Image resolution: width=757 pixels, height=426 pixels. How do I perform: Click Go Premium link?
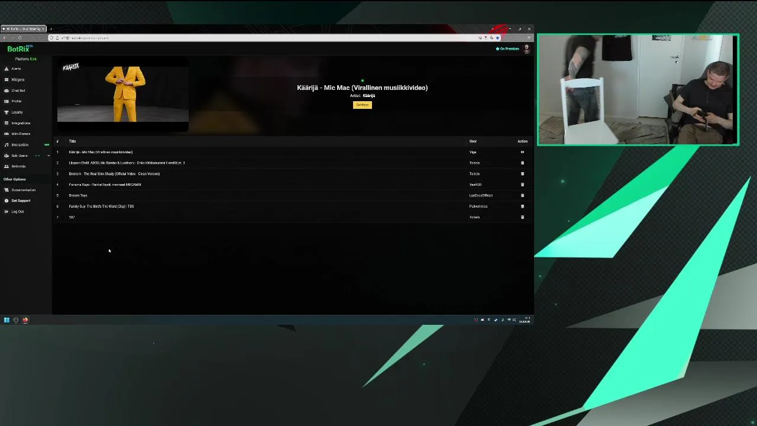[x=507, y=49]
